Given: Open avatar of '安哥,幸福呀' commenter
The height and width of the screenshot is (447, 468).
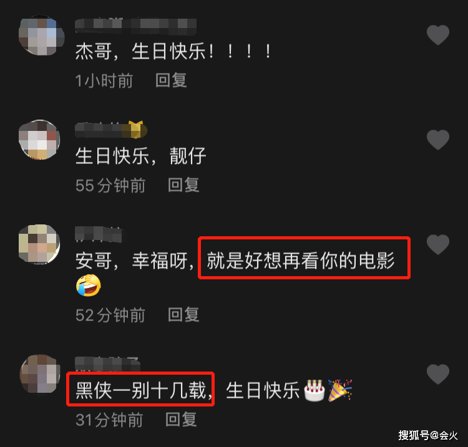Looking at the screenshot, I should [39, 244].
